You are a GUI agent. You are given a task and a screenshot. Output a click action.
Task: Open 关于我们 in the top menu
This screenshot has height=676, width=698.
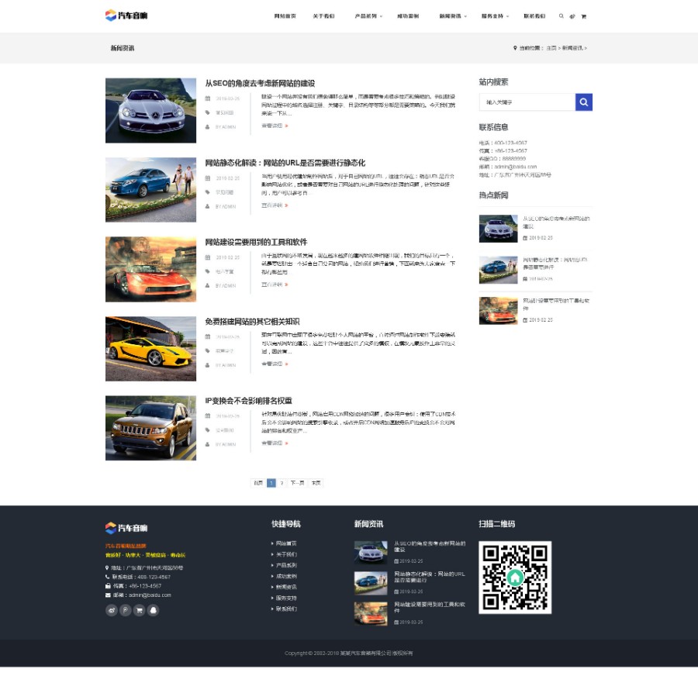click(323, 16)
